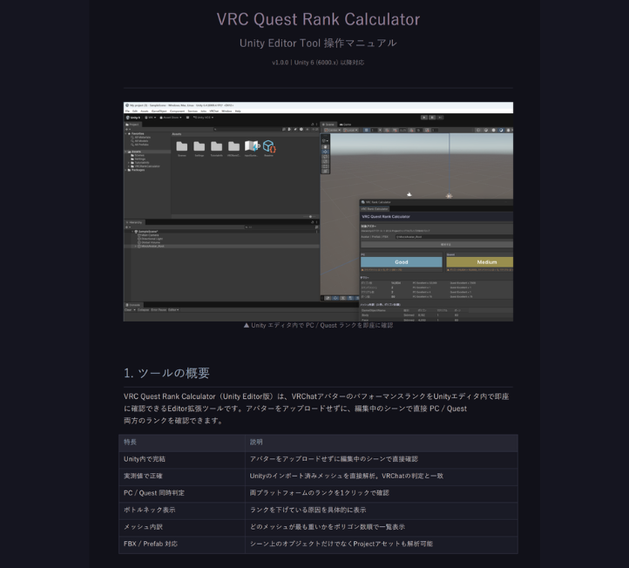Select the Console tab

pyautogui.click(x=132, y=305)
